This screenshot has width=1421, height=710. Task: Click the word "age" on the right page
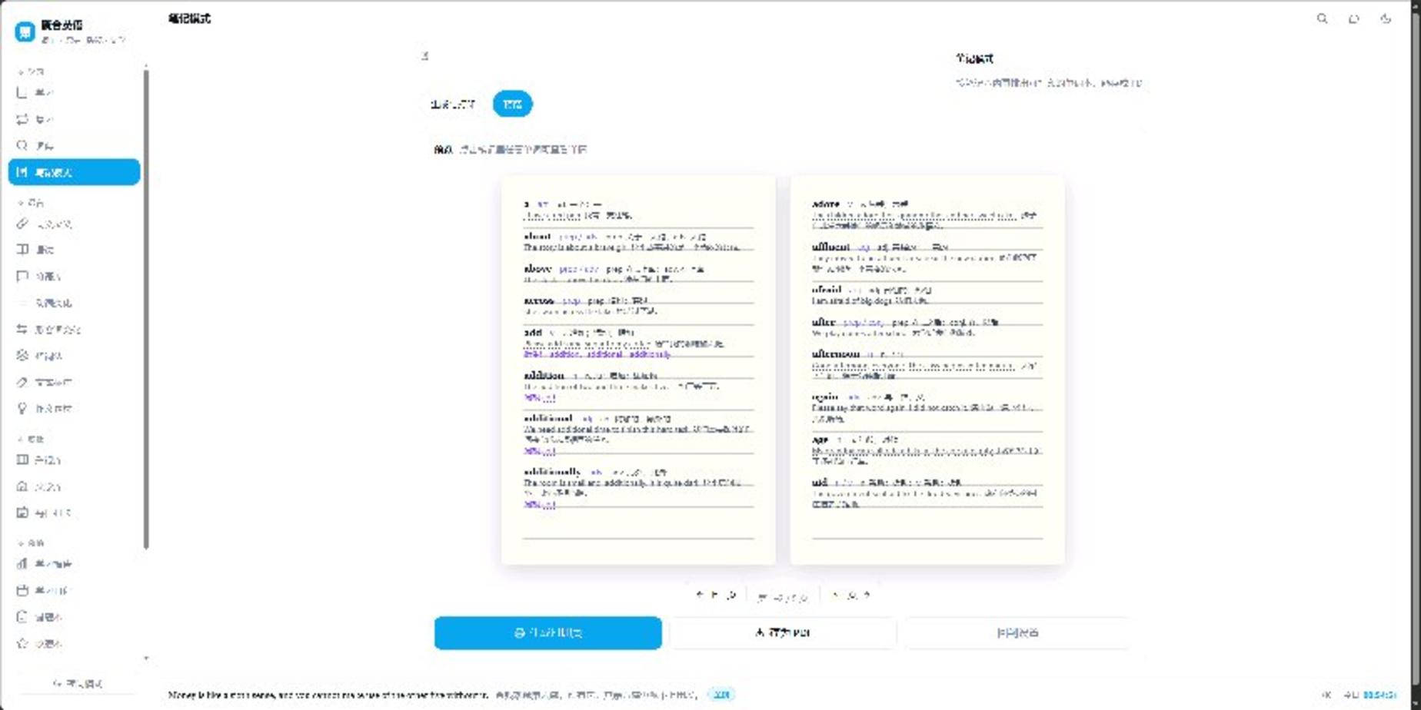click(x=820, y=440)
